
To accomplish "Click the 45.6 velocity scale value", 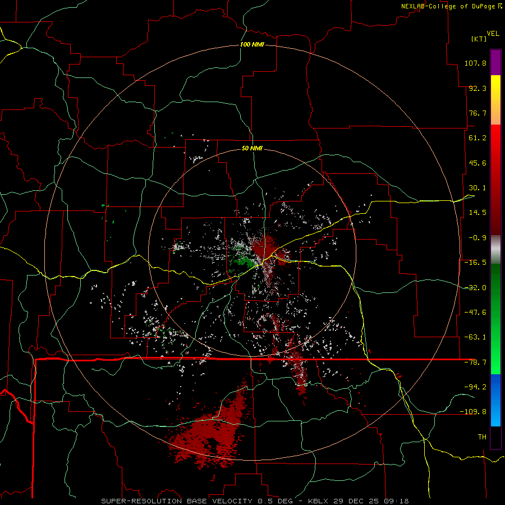I will pos(478,163).
